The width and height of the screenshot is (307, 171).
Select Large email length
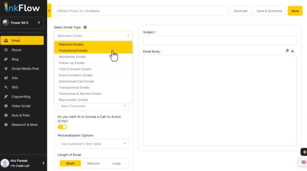coord(116,164)
